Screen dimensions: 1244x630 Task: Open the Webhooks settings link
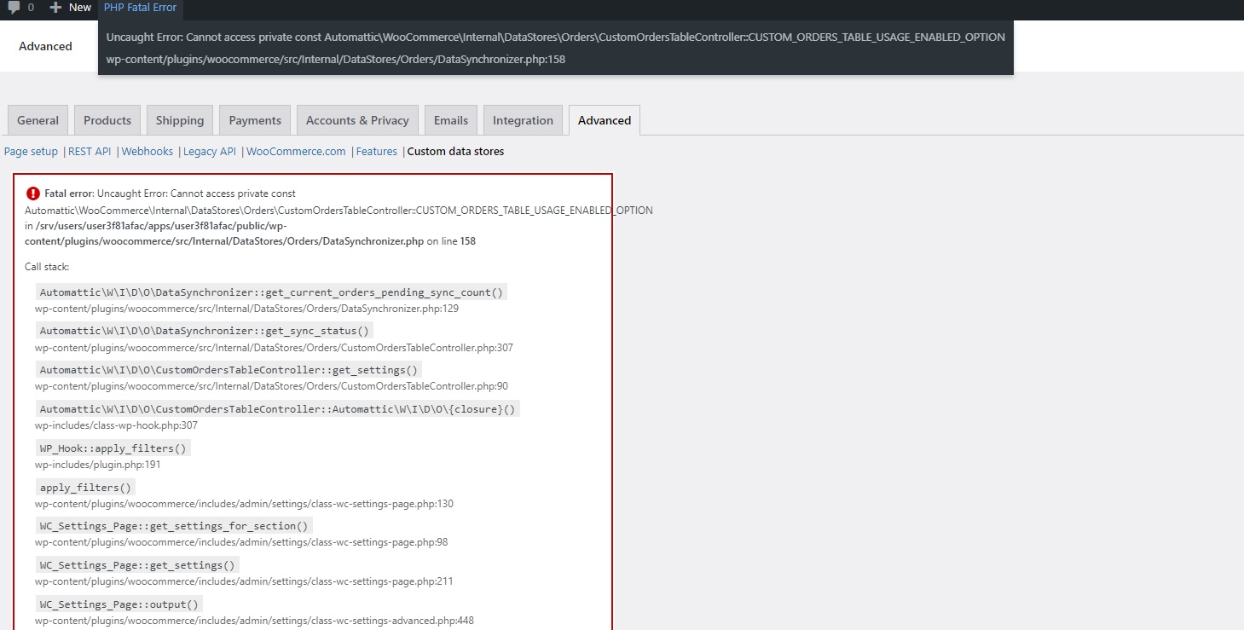tap(147, 151)
